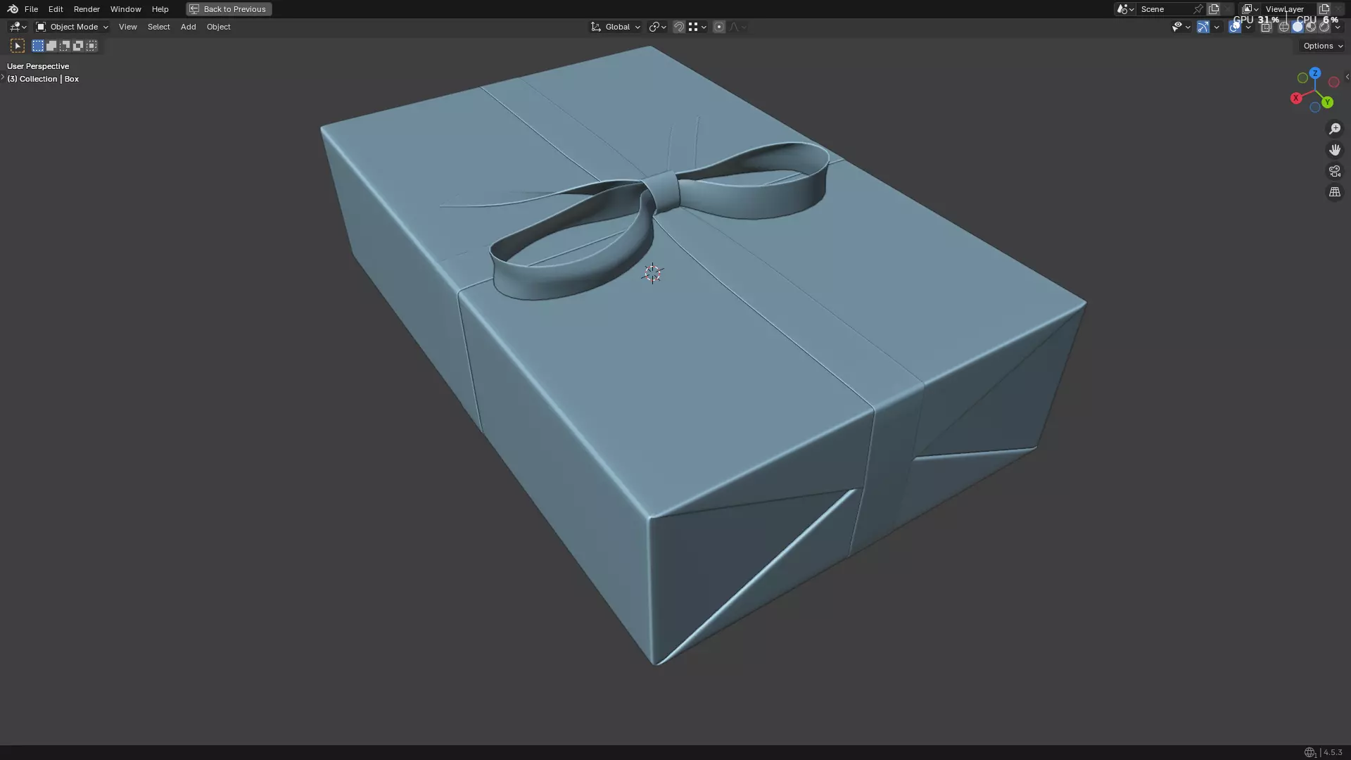Open the Window menu
Screen dimensions: 1351x760
click(125, 9)
